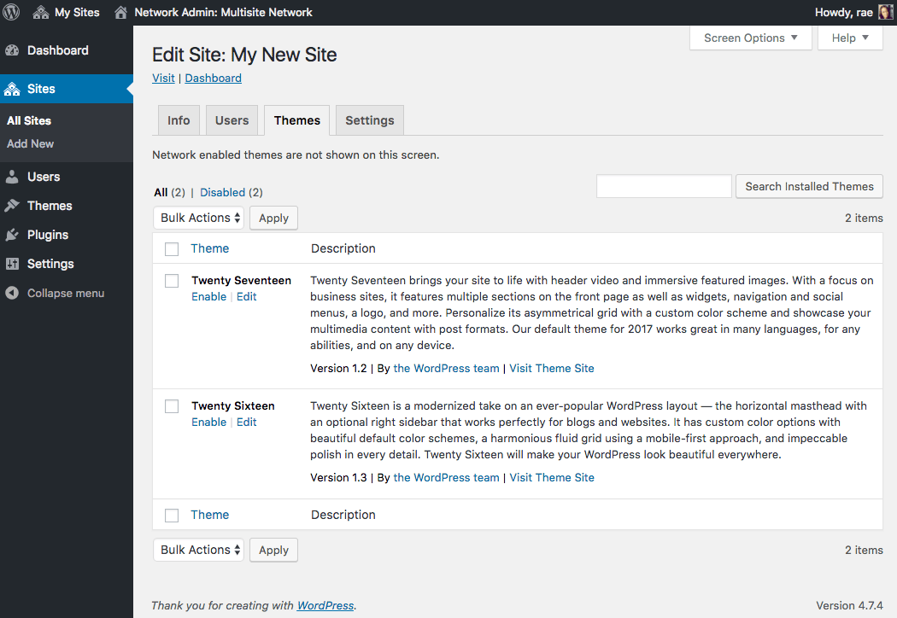Open the top Bulk Actions dropdown
Screen dimensions: 897x618
(198, 218)
